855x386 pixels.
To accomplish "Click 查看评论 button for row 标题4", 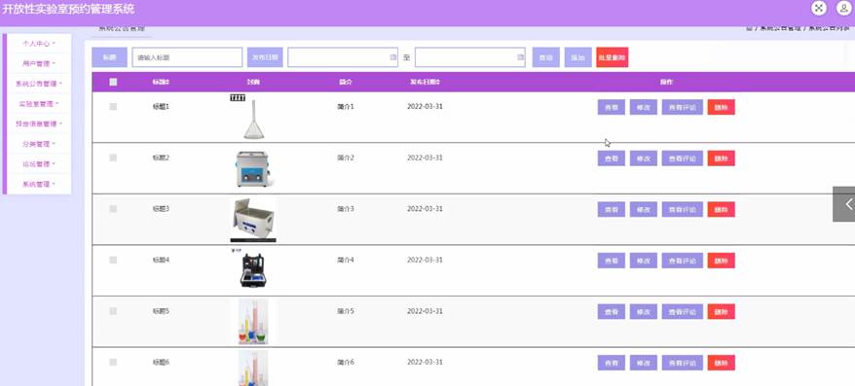I will click(683, 261).
